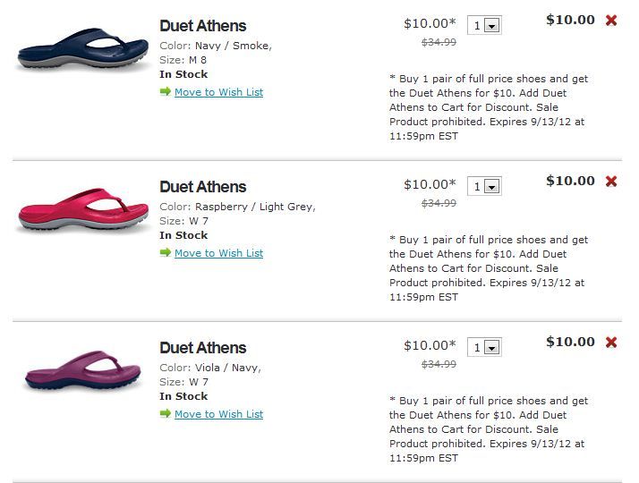Click green arrow beside Viola item's wish list
Viewport: 639px width, 483px height.
(x=166, y=414)
